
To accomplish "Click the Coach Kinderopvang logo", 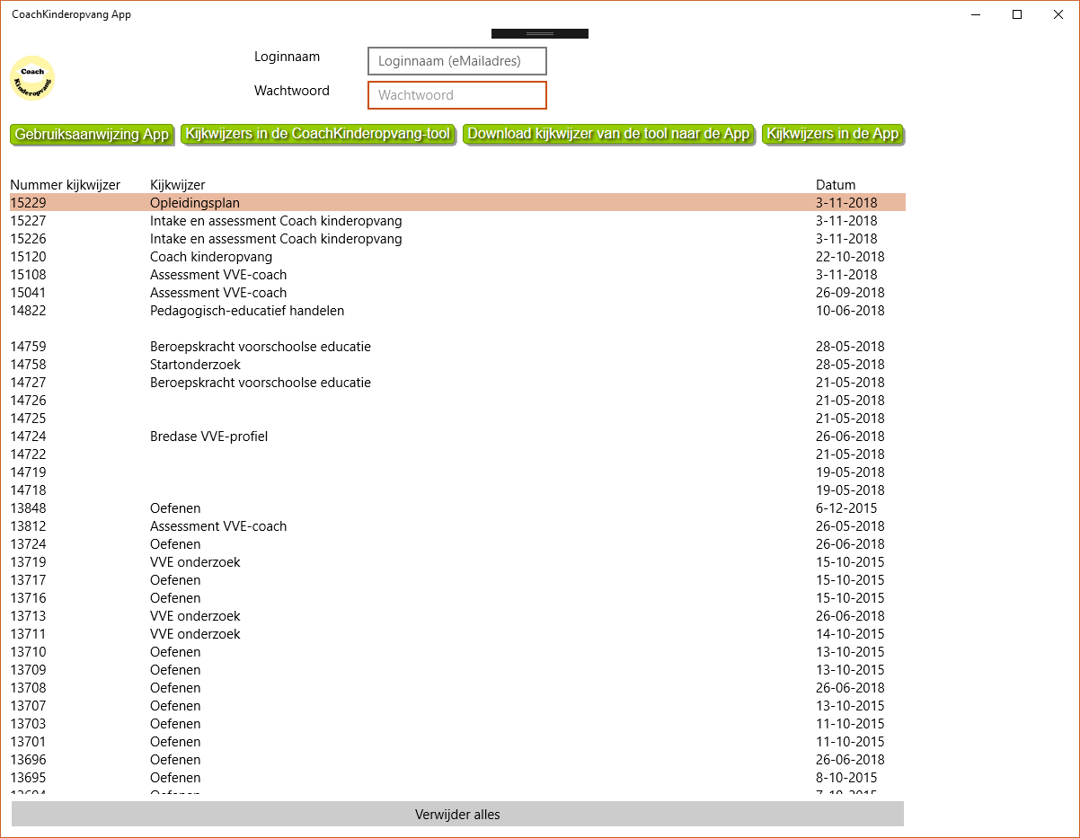I will click(x=32, y=78).
